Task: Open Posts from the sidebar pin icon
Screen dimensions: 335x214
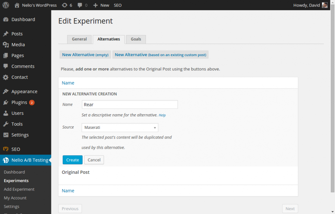Action: click(x=6, y=34)
